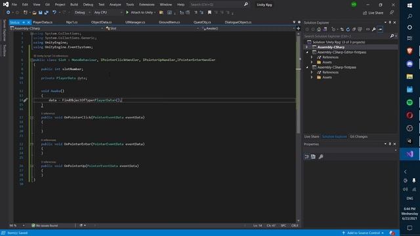Click the Categorized icon in Properties panel

[307, 157]
